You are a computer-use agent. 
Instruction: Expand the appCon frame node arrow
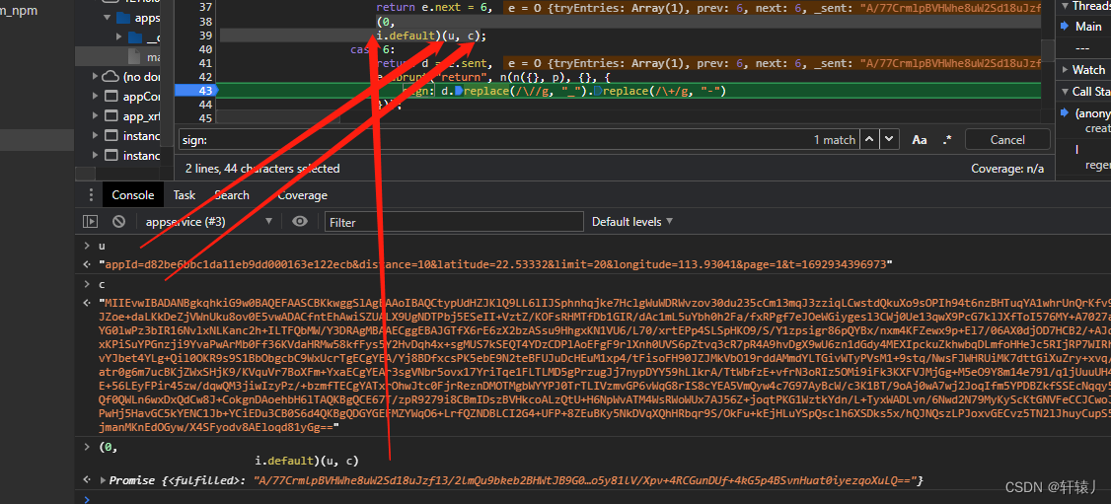coord(96,96)
